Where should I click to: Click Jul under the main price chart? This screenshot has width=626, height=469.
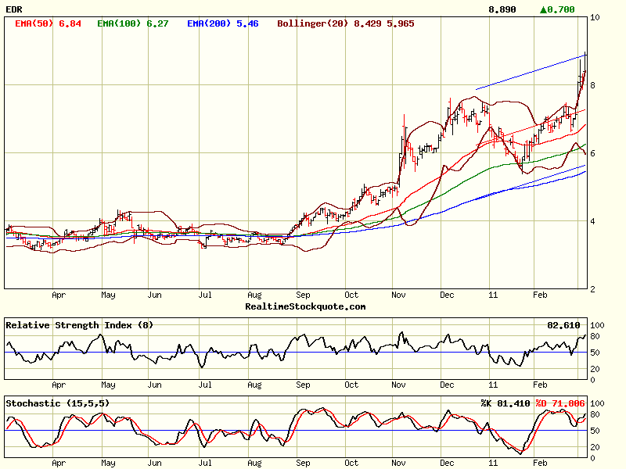pyautogui.click(x=205, y=295)
